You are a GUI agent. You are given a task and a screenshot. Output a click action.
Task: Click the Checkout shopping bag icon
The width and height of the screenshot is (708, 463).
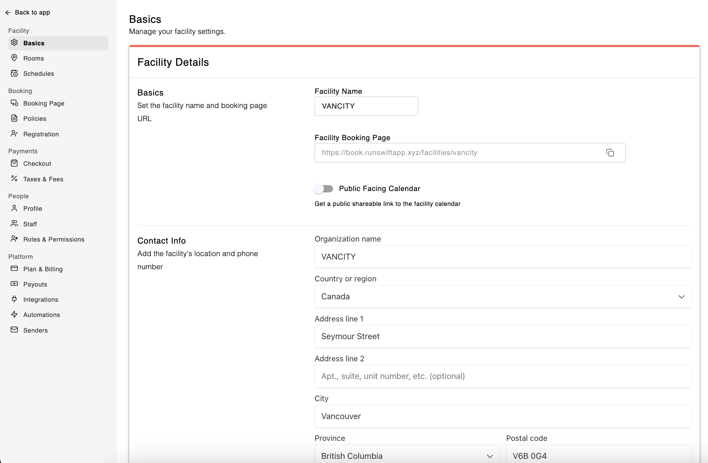14,163
